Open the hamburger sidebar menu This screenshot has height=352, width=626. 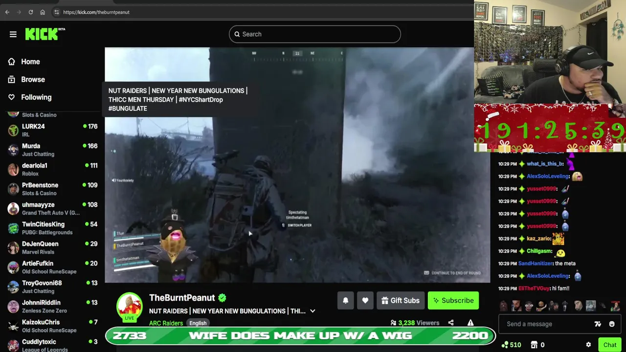[x=13, y=34]
